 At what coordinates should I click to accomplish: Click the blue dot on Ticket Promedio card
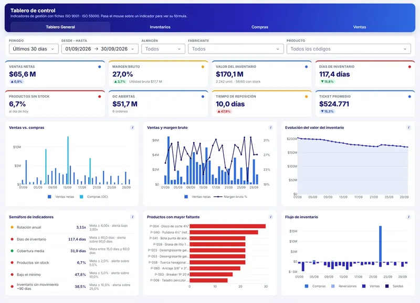[x=409, y=97]
